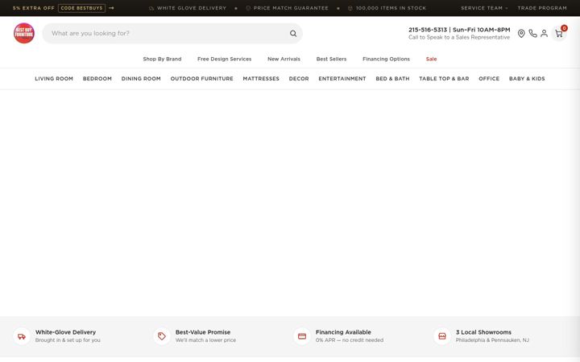This screenshot has width=580, height=362.
Task: Click the 3 Local Showrooms store icon
Action: (x=442, y=336)
